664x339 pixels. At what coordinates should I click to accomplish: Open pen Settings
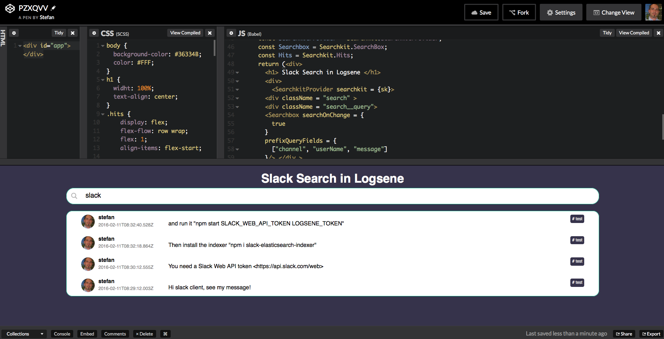pos(561,13)
